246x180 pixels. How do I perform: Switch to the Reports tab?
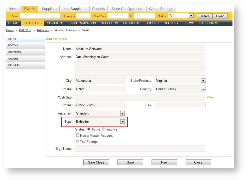[98, 9]
